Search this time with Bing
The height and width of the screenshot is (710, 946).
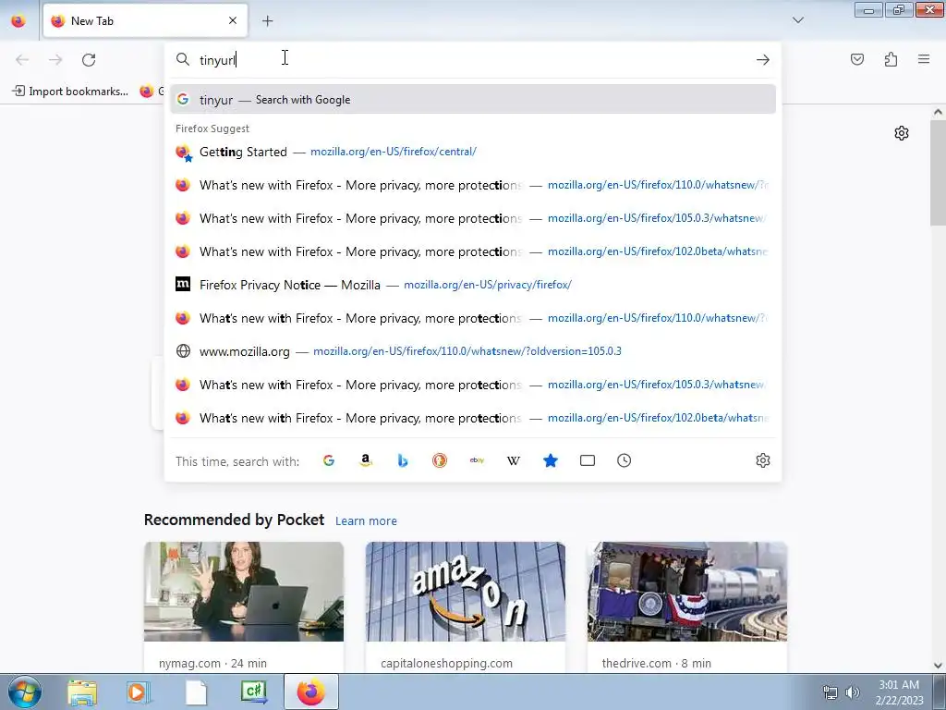403,460
